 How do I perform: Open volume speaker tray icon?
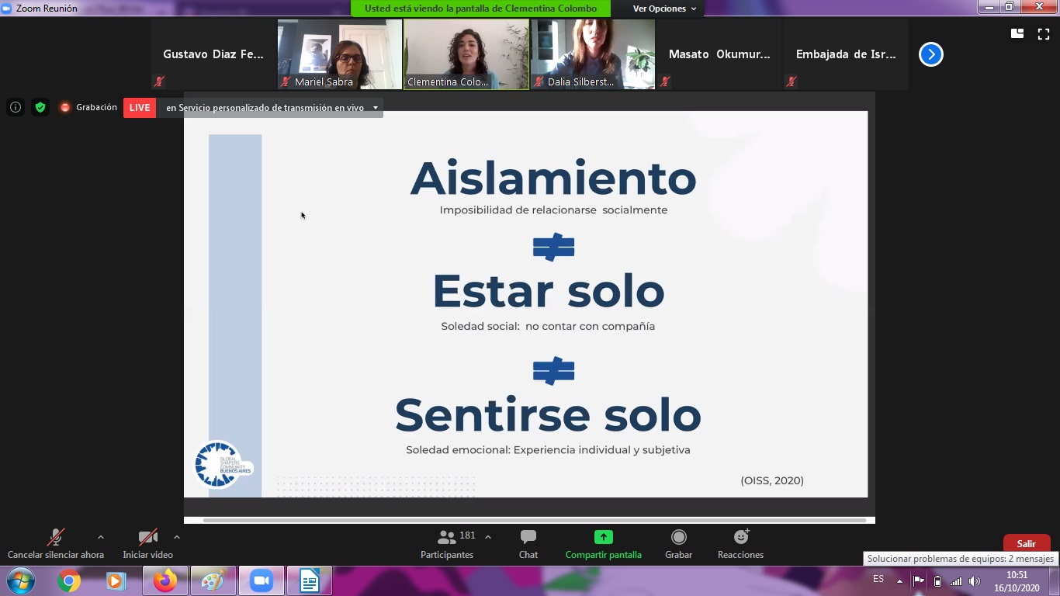point(975,580)
